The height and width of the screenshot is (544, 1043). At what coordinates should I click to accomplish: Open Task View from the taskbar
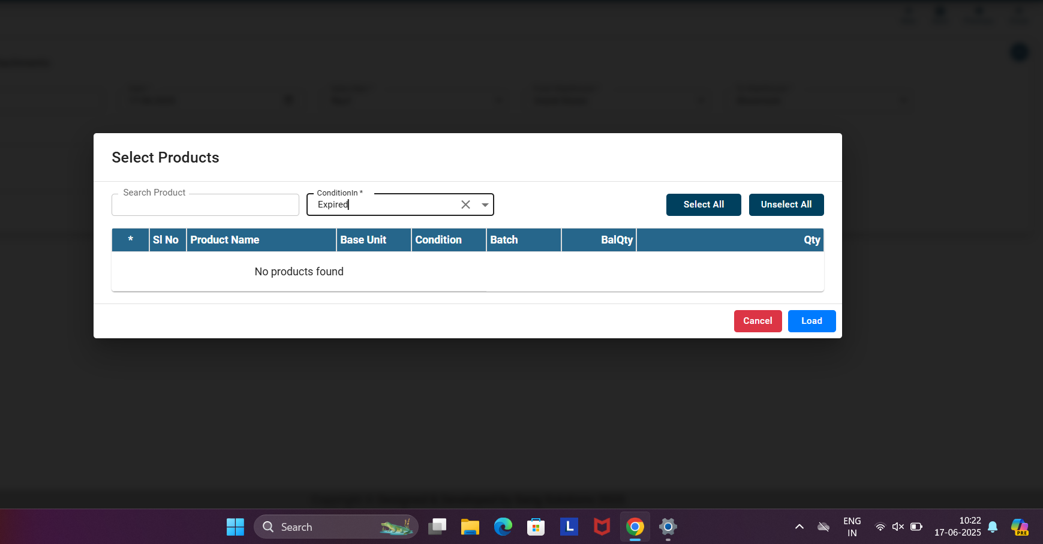pyautogui.click(x=437, y=527)
